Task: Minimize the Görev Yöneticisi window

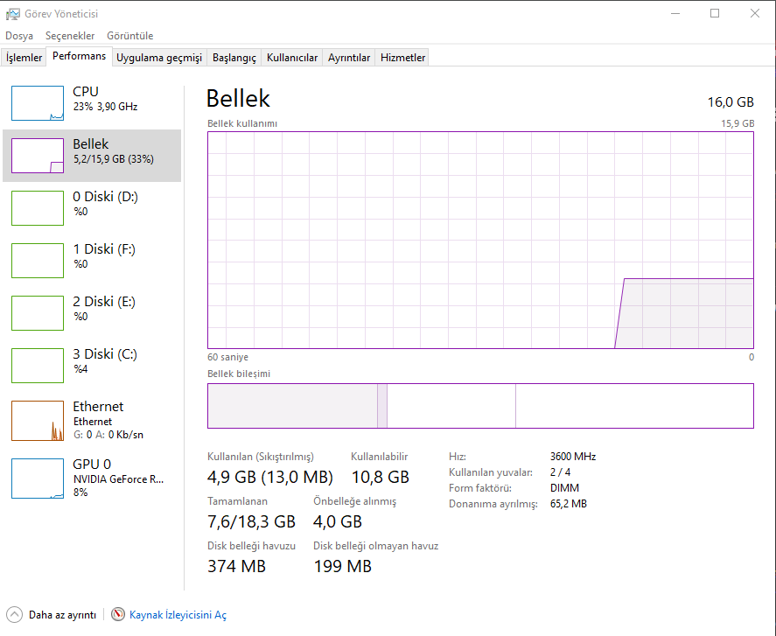Action: [675, 13]
